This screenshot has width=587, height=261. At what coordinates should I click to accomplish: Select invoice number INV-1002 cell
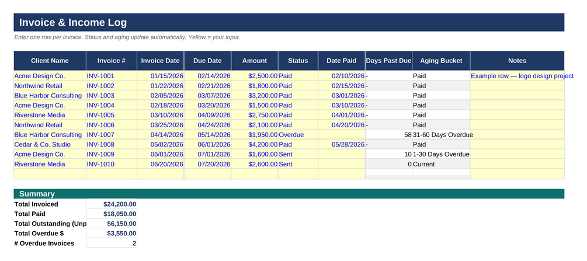[x=111, y=86]
